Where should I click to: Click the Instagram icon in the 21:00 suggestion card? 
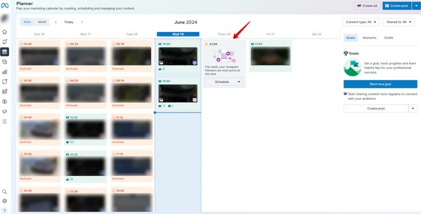(233, 61)
